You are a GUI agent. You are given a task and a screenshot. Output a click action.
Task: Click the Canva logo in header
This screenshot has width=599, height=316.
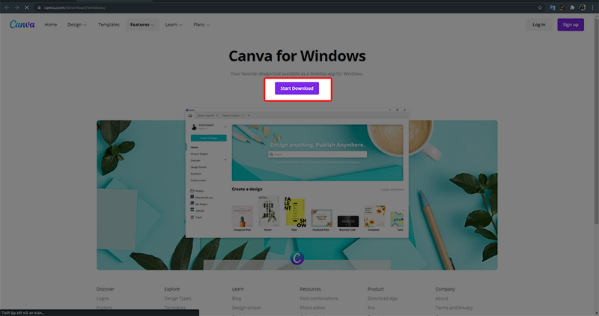click(x=21, y=25)
